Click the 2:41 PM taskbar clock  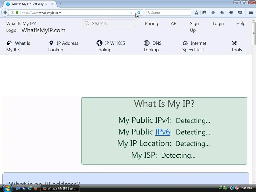coord(246,188)
